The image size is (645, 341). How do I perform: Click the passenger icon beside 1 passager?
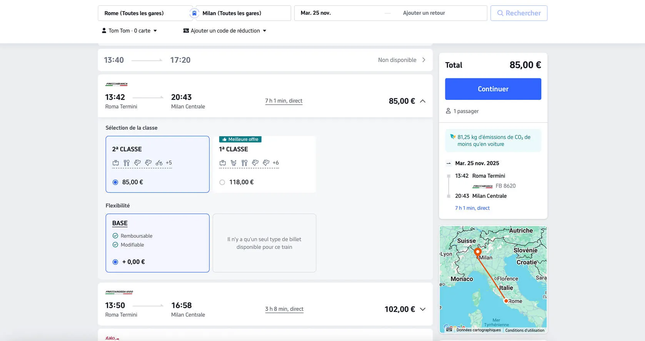point(448,111)
